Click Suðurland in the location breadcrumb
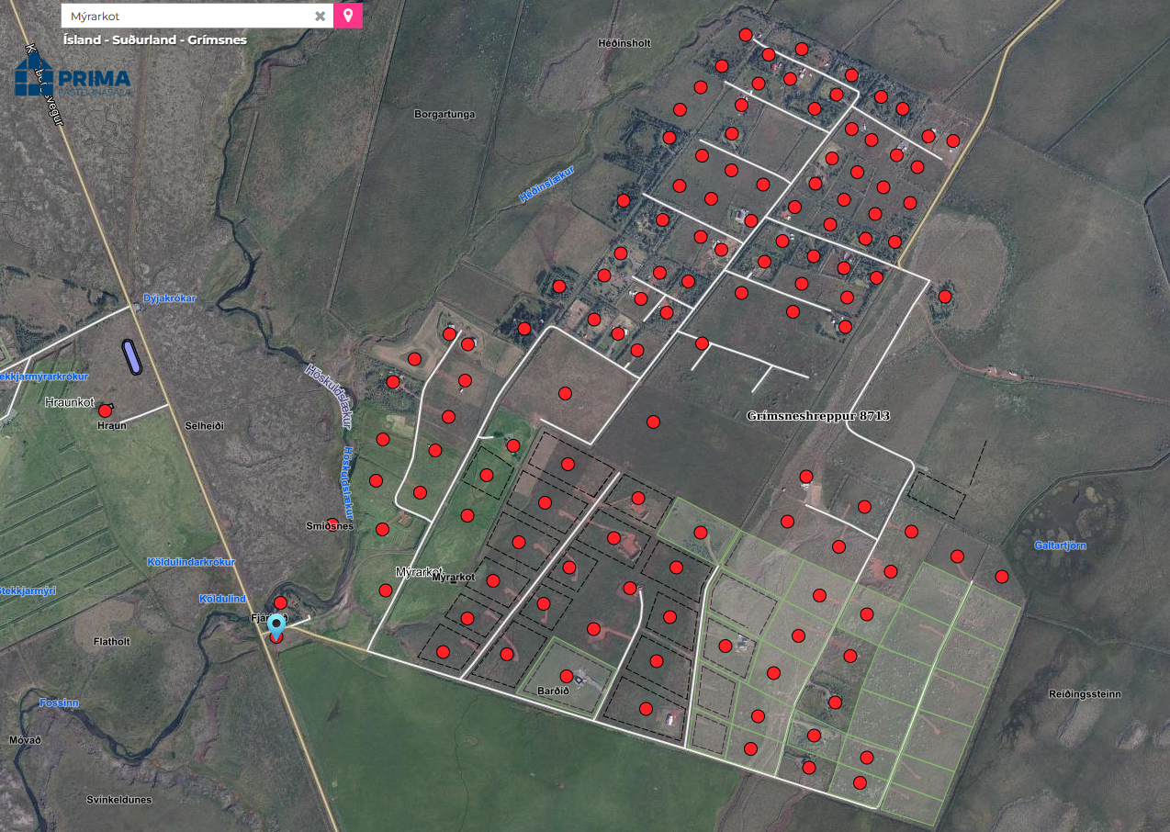The height and width of the screenshot is (832, 1170). click(x=140, y=40)
